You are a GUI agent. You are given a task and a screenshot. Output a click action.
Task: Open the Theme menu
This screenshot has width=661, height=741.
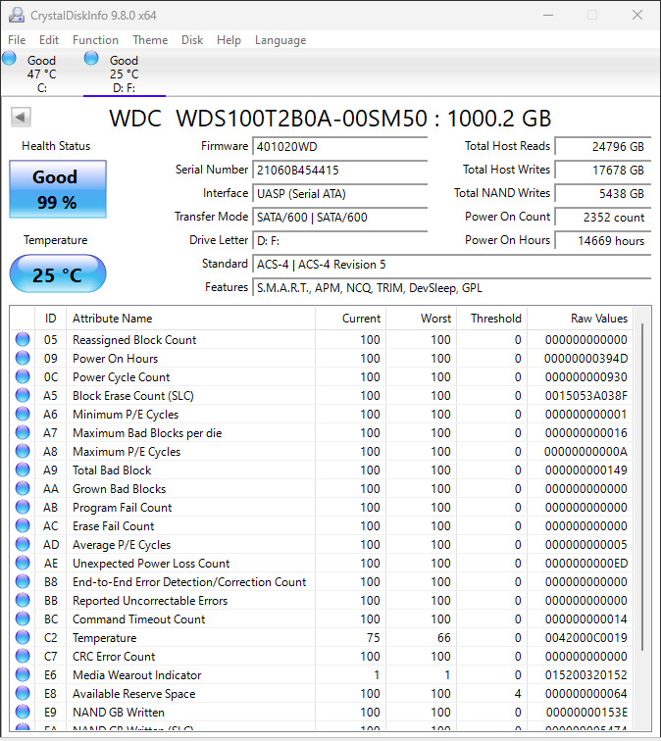point(150,40)
